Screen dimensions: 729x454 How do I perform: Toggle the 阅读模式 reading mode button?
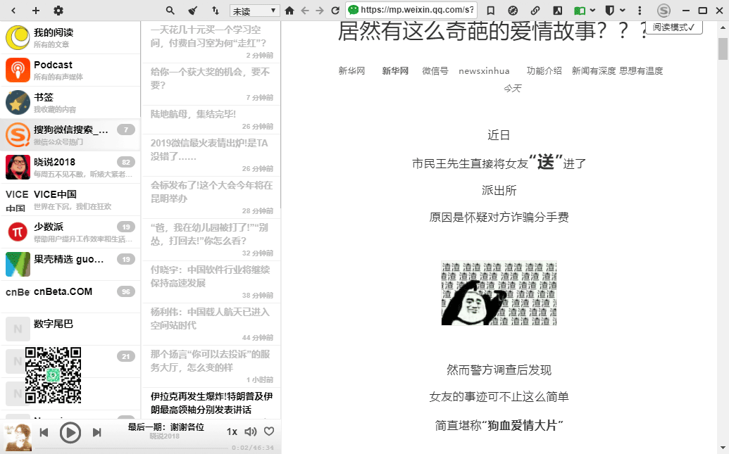(673, 27)
